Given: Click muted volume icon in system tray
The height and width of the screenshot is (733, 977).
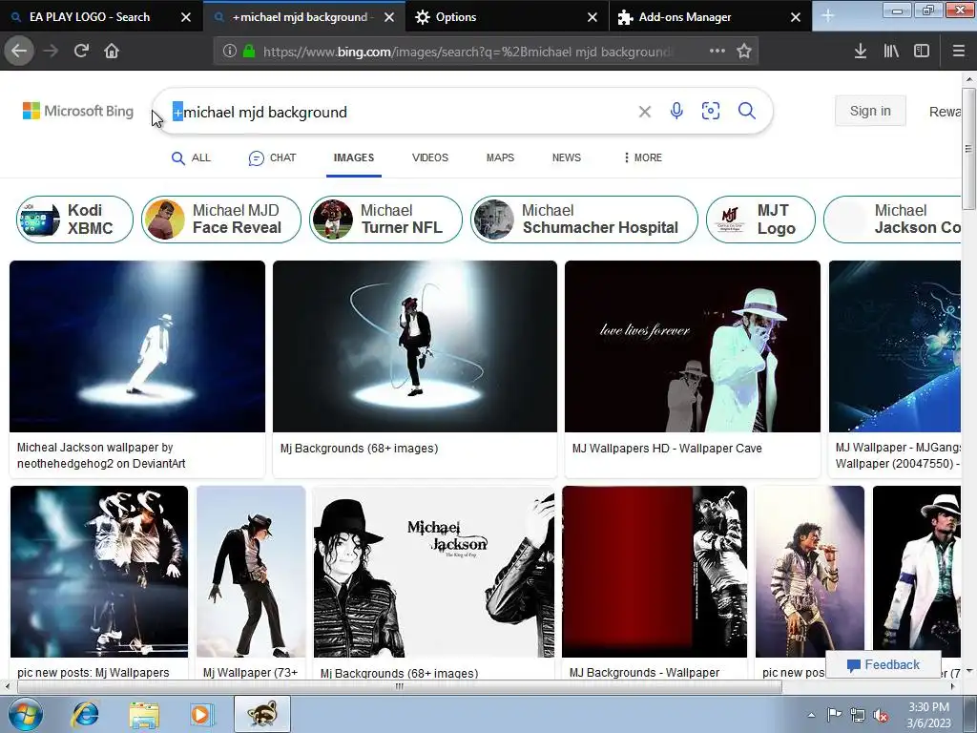Looking at the screenshot, I should pos(881,716).
